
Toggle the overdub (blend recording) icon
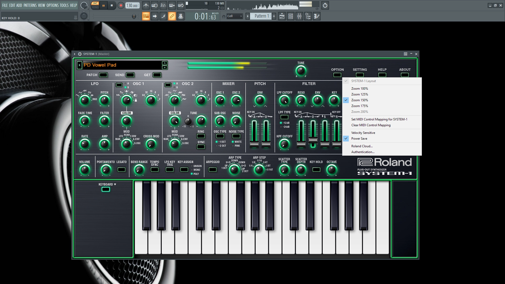click(172, 5)
